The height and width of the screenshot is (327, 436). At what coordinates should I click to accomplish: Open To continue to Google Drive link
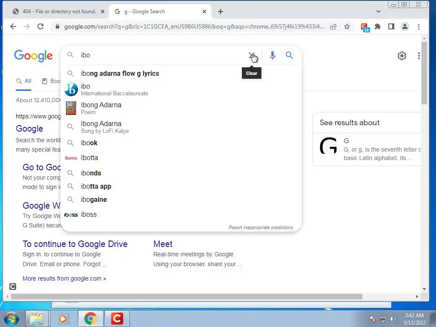tap(75, 244)
